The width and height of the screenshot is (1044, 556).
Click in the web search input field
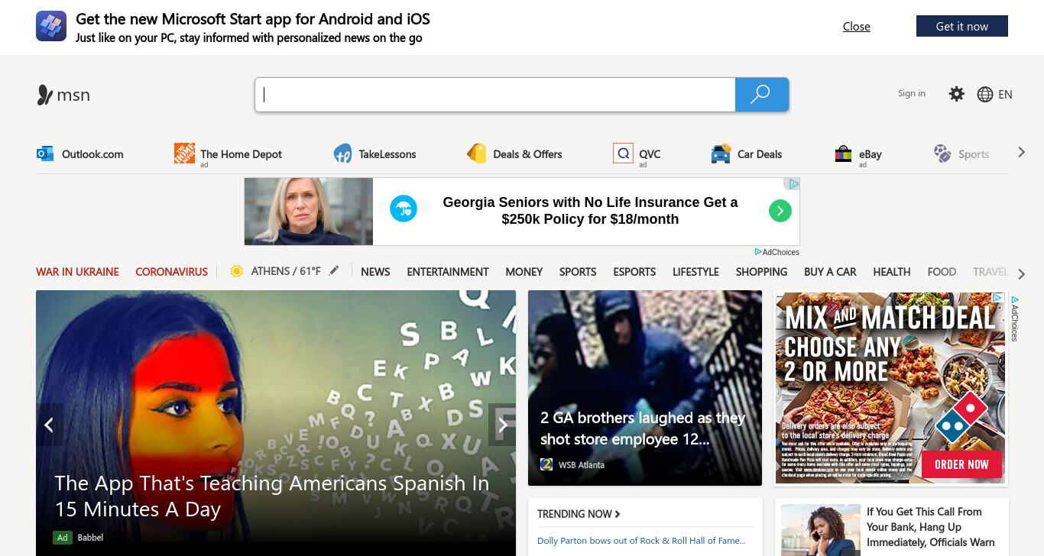(x=495, y=95)
